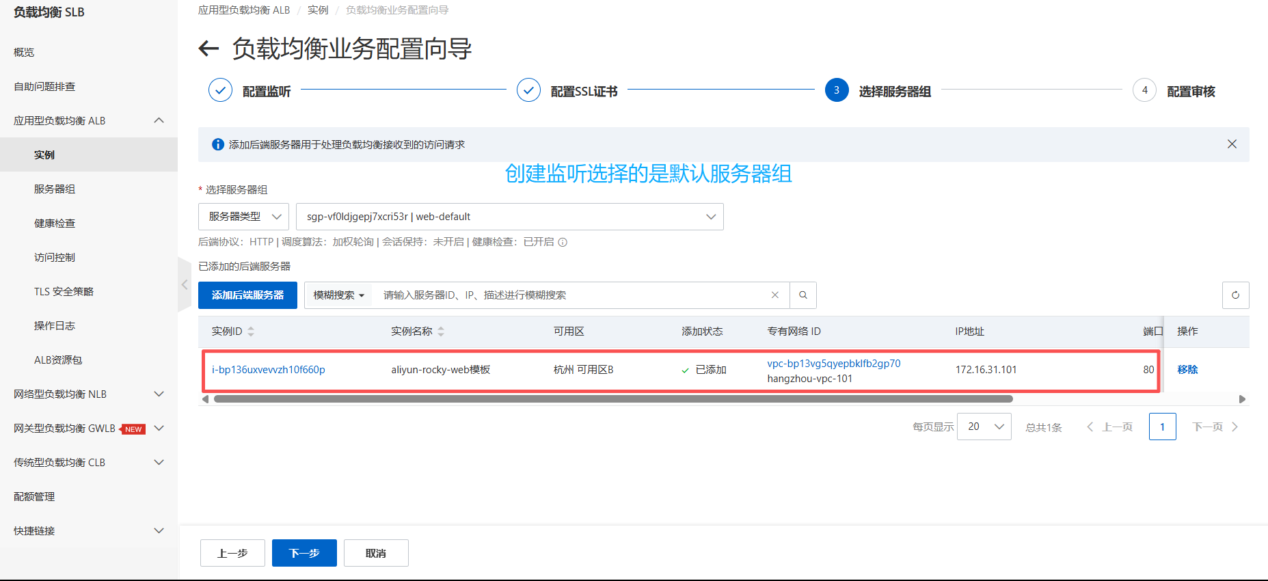
Task: Sort by 实例名称 column arrows
Action: click(441, 332)
